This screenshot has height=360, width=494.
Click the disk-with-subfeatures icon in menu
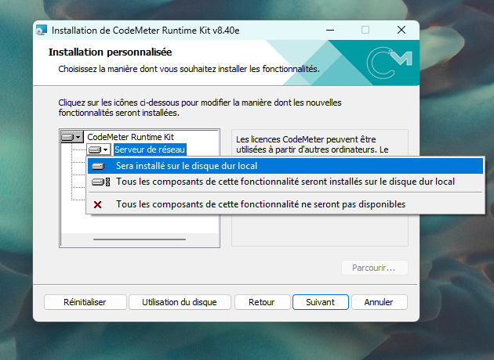[101, 182]
